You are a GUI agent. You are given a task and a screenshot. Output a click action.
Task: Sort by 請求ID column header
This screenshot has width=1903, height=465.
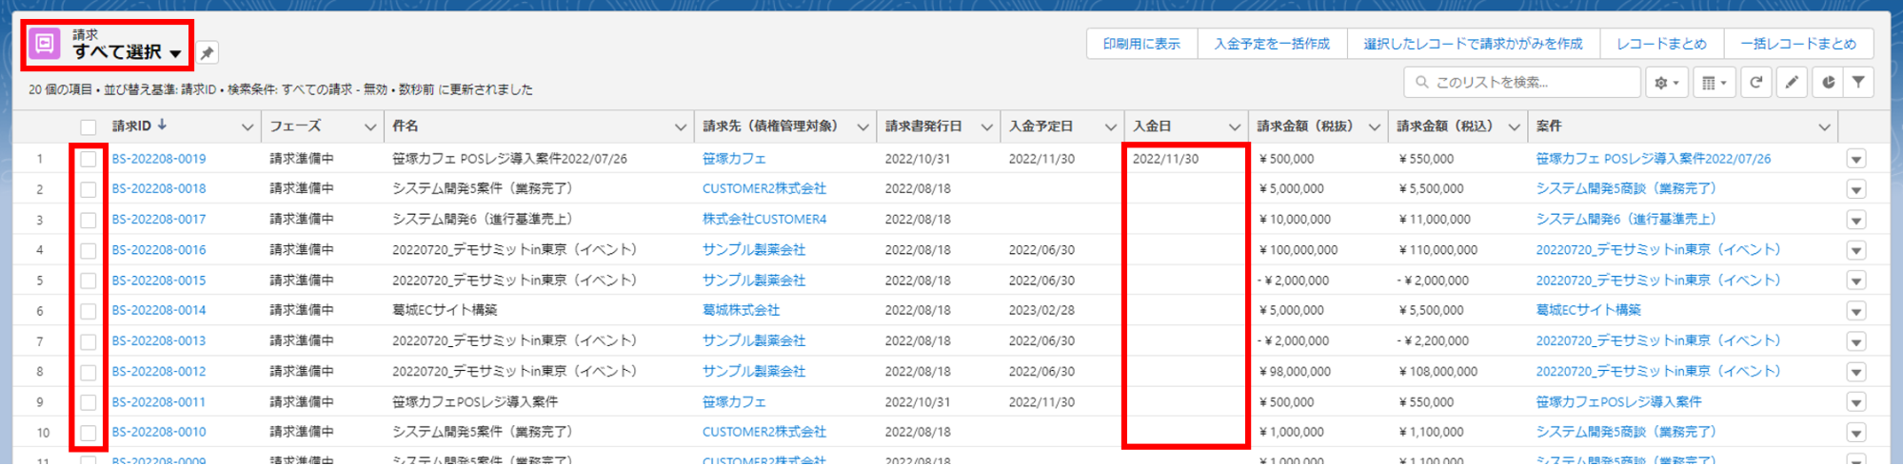131,126
